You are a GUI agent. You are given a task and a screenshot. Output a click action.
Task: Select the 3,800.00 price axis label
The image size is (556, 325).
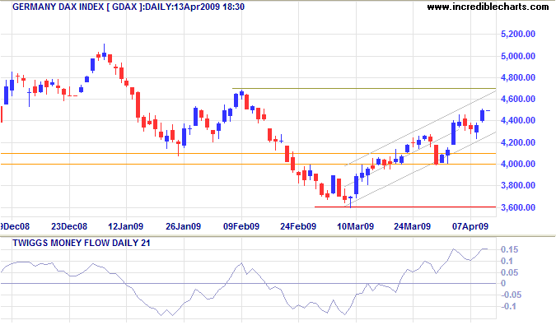pos(518,185)
